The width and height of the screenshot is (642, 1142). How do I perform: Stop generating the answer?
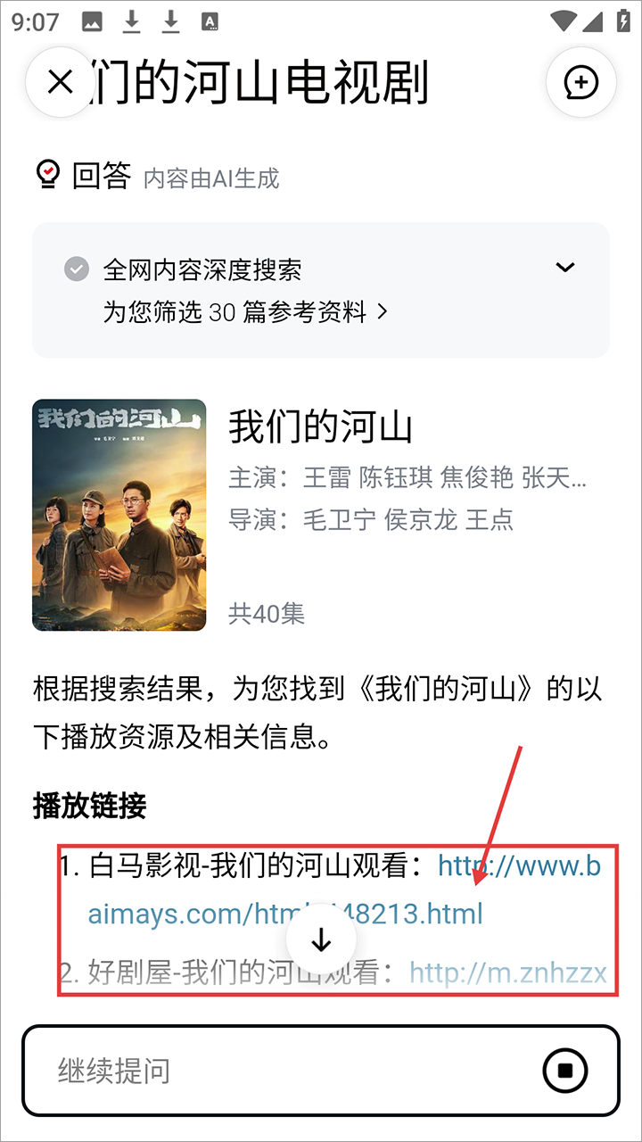[x=565, y=1070]
